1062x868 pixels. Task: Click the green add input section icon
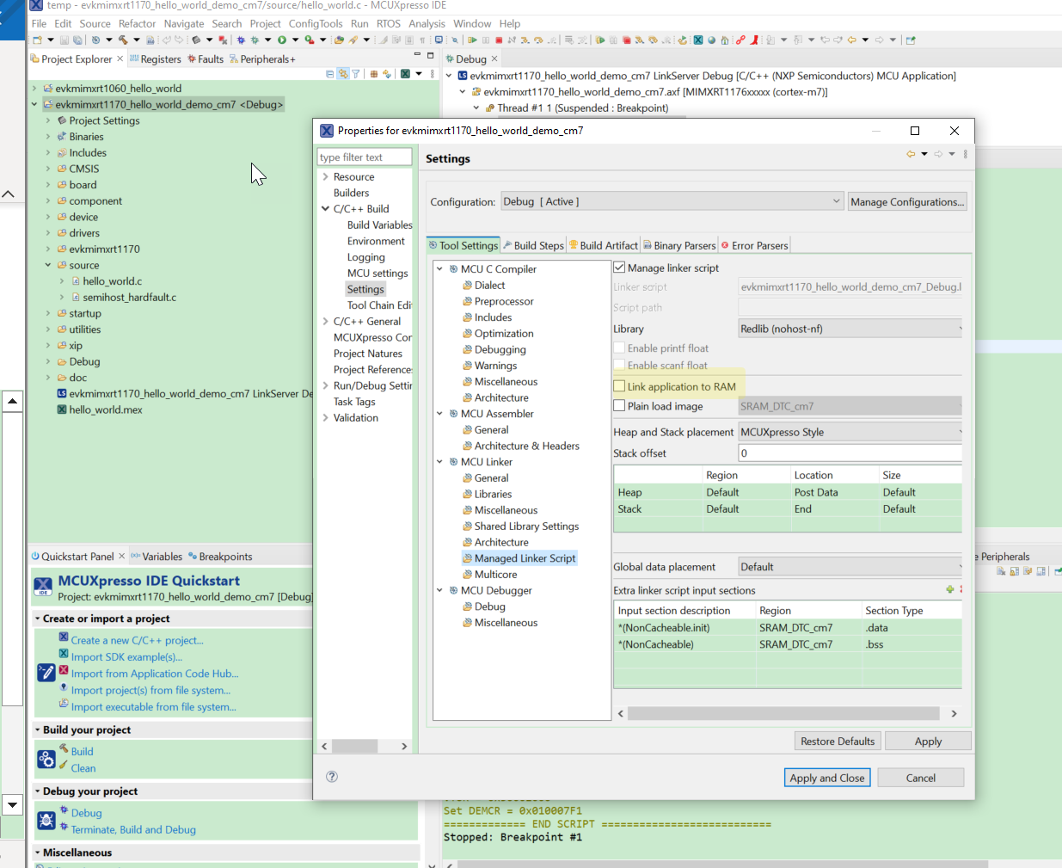[x=949, y=589]
